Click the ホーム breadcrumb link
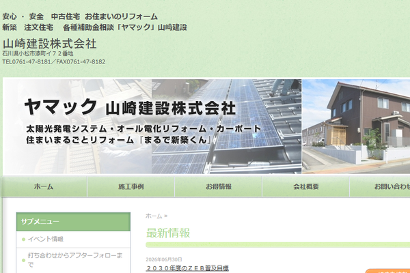The height and width of the screenshot is (273, 410). coord(154,216)
